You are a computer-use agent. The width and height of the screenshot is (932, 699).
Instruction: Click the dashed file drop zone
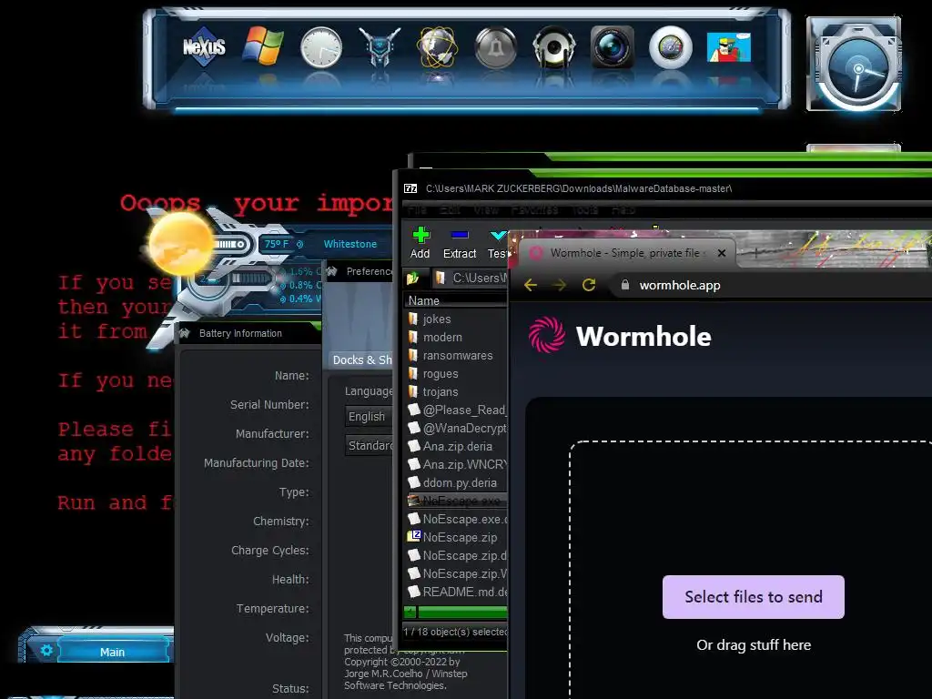751,570
